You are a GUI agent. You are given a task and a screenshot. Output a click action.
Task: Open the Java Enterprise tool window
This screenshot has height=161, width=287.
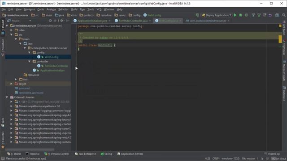point(85,154)
